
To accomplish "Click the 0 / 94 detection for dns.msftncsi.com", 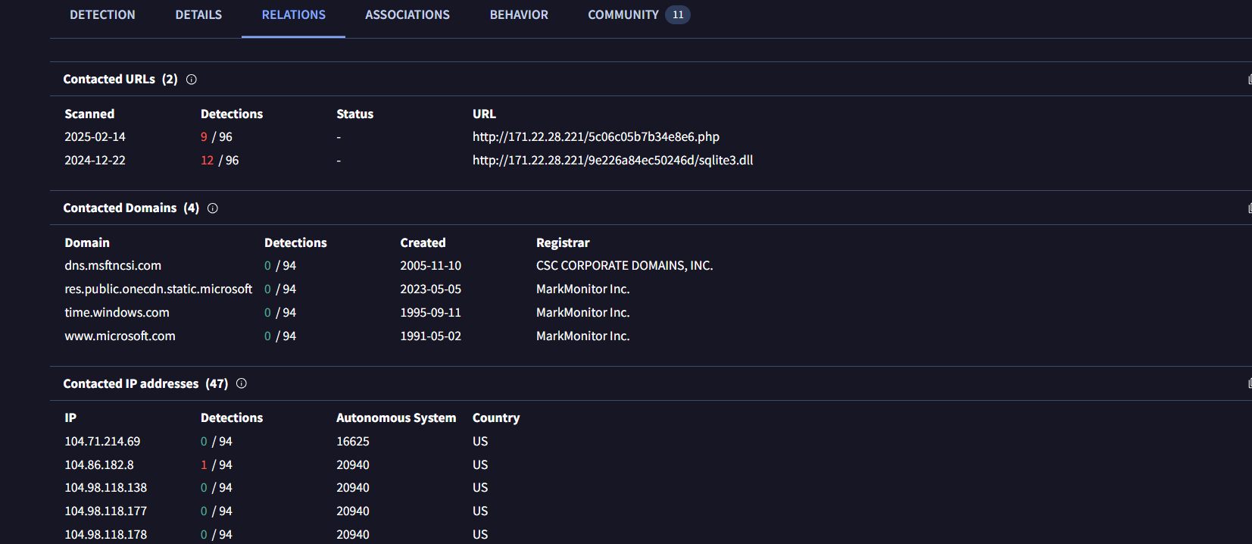I will point(280,266).
